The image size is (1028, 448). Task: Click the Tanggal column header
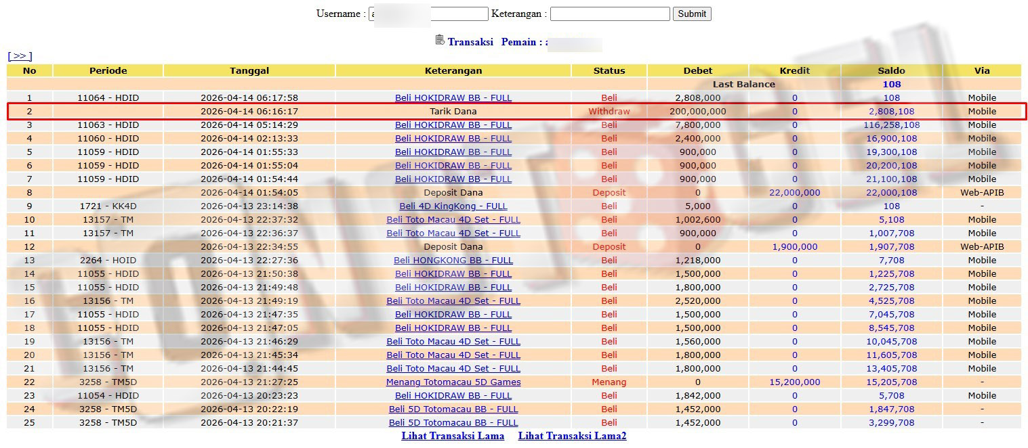249,70
